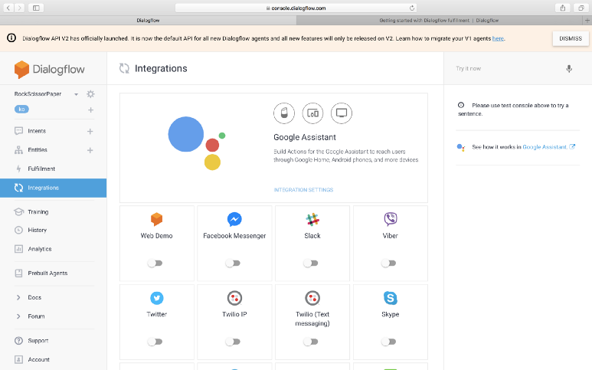Click the plus icon next to Intents
The height and width of the screenshot is (370, 592).
[90, 131]
